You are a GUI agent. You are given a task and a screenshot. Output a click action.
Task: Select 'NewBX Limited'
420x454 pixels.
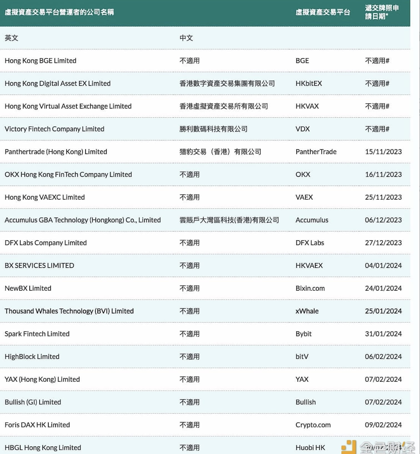[x=28, y=288]
